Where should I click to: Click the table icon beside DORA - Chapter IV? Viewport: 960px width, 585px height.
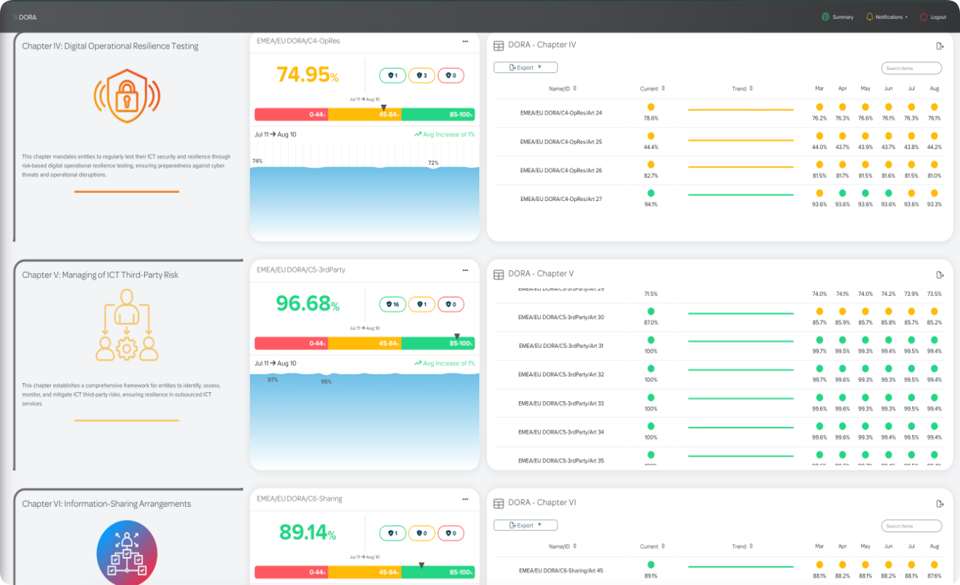tap(499, 46)
